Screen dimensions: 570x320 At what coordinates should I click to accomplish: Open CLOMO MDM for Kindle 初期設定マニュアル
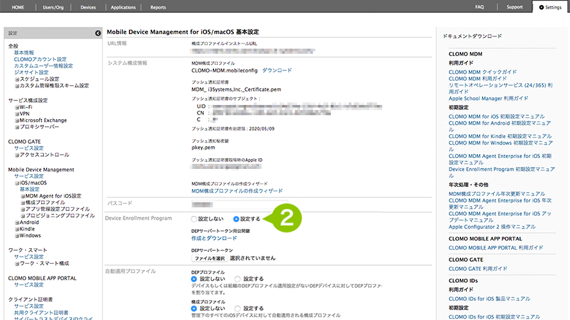(x=500, y=136)
